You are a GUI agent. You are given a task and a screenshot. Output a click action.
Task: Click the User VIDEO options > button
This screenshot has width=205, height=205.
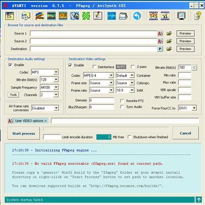pos(31,121)
